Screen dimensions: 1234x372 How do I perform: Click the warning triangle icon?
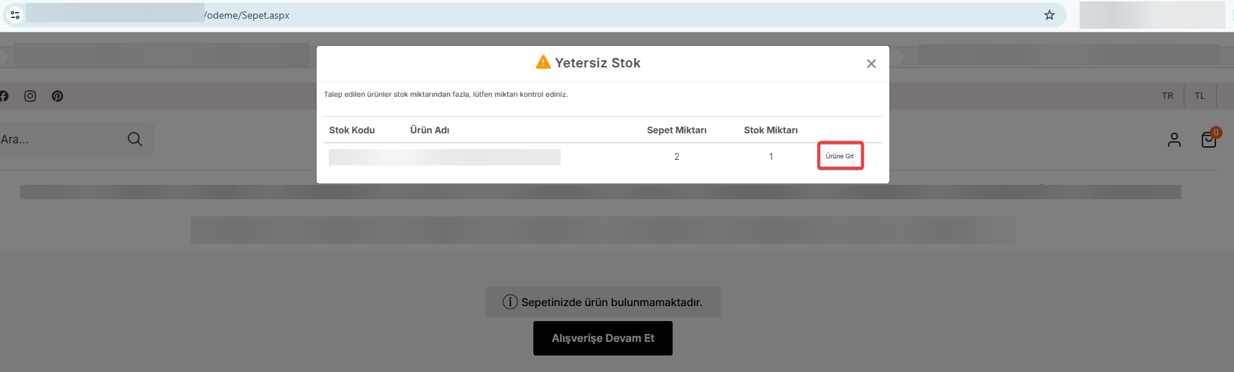click(x=543, y=62)
